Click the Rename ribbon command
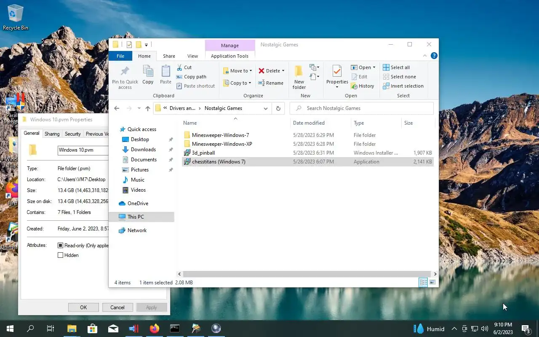 click(271, 83)
